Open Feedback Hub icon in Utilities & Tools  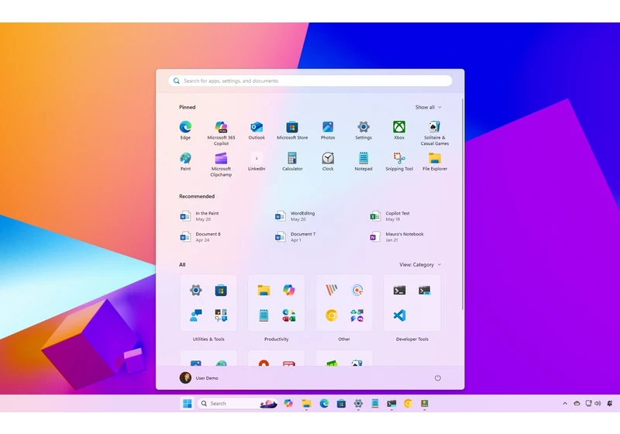tap(196, 315)
